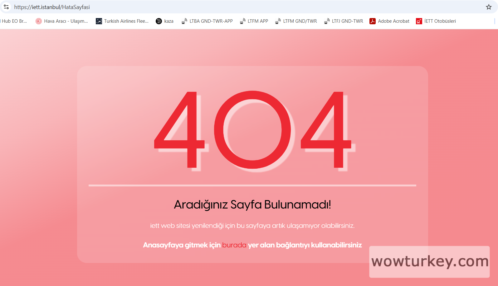This screenshot has height=286, width=498.
Task: Open the Turkish Airlines Fleet bookmark
Action: click(x=122, y=21)
